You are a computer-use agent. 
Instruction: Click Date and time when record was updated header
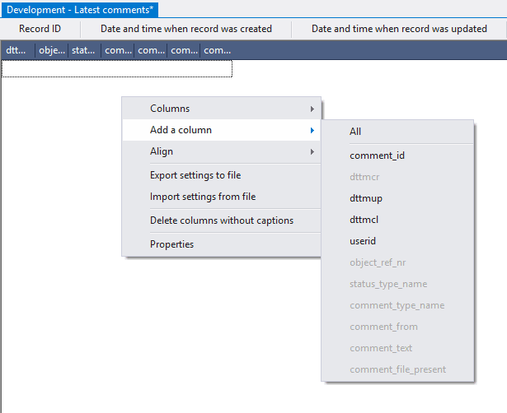pyautogui.click(x=399, y=29)
